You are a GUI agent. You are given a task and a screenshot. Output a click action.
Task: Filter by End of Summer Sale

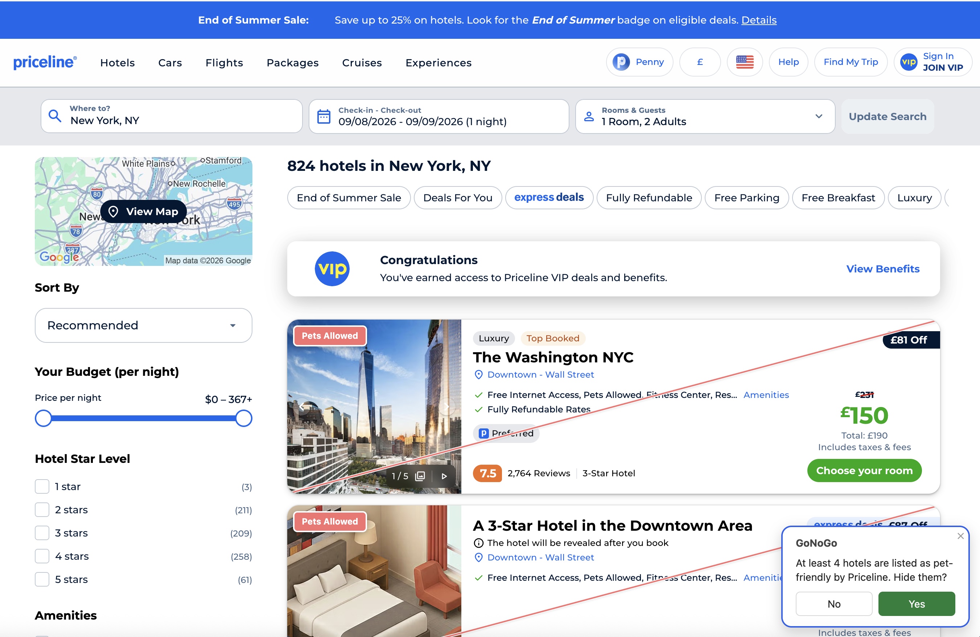coord(349,198)
